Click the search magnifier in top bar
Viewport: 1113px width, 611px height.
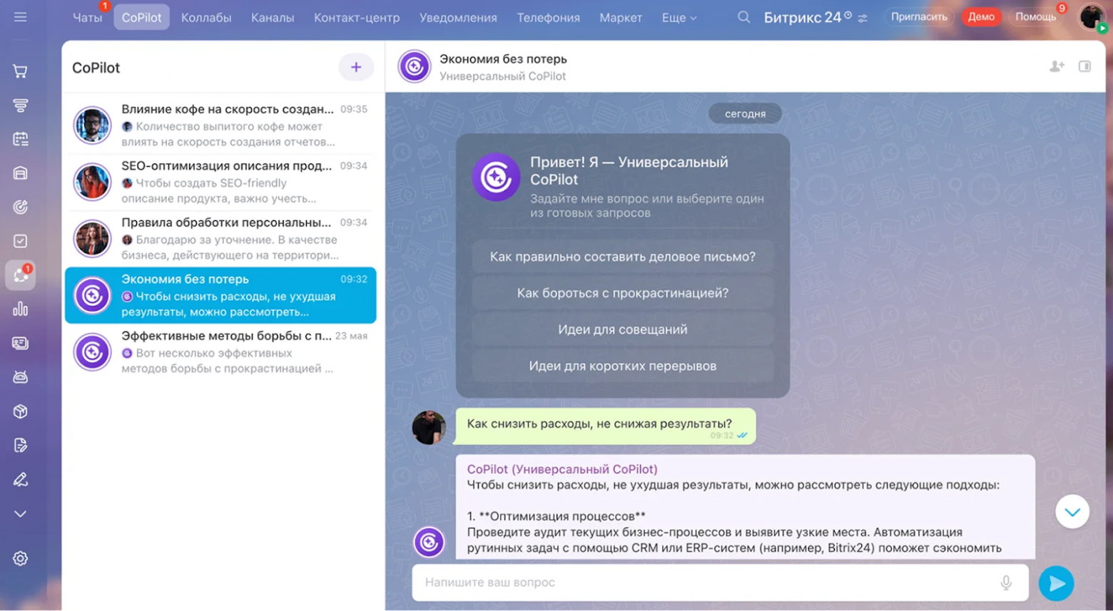743,17
